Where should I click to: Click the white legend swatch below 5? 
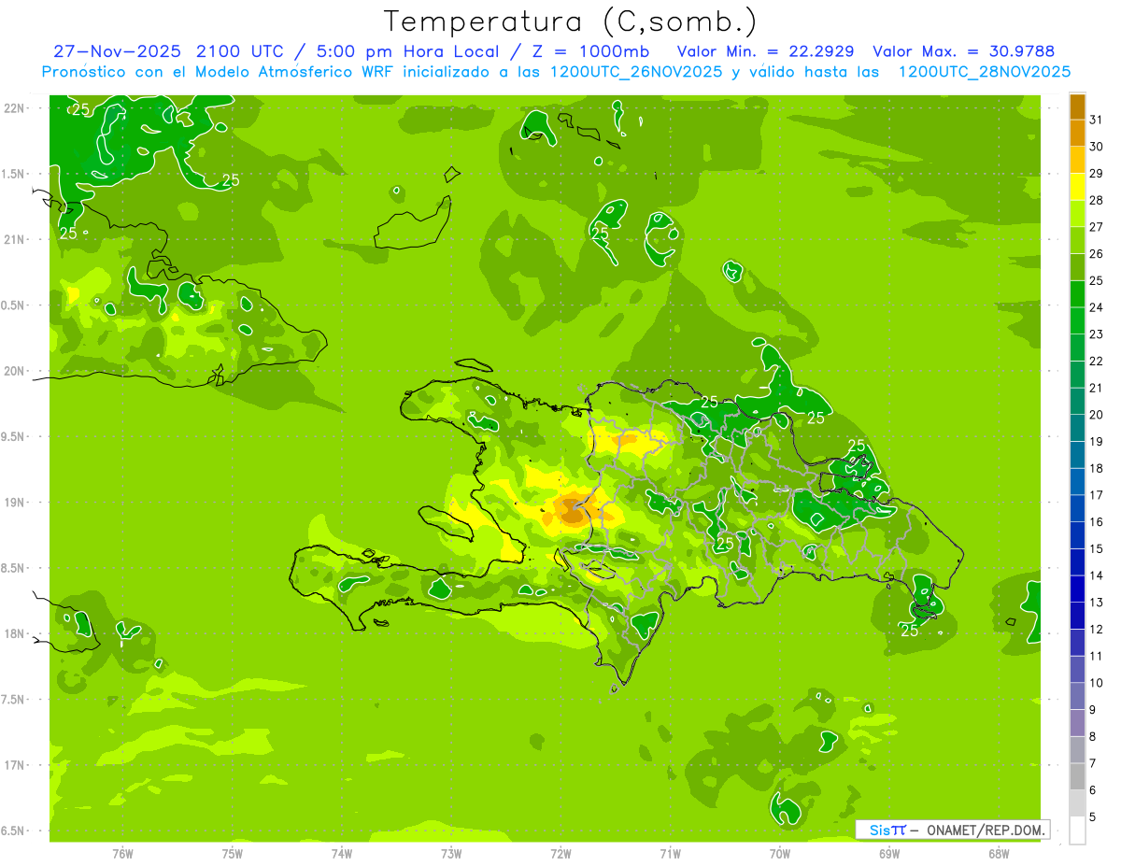[1077, 831]
